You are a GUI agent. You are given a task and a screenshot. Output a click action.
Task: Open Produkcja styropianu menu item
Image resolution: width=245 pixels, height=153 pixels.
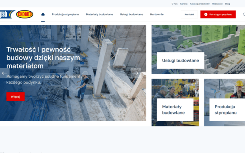coord(65,14)
